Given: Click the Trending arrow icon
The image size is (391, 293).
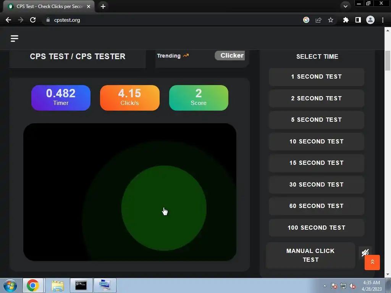Looking at the screenshot, I should [186, 56].
